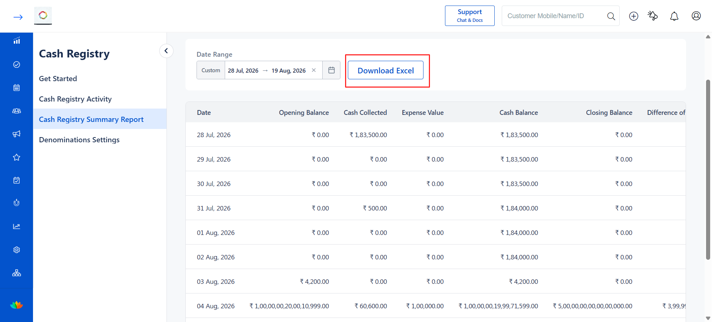Click the Opening Balance column header
The height and width of the screenshot is (322, 712).
pos(304,113)
